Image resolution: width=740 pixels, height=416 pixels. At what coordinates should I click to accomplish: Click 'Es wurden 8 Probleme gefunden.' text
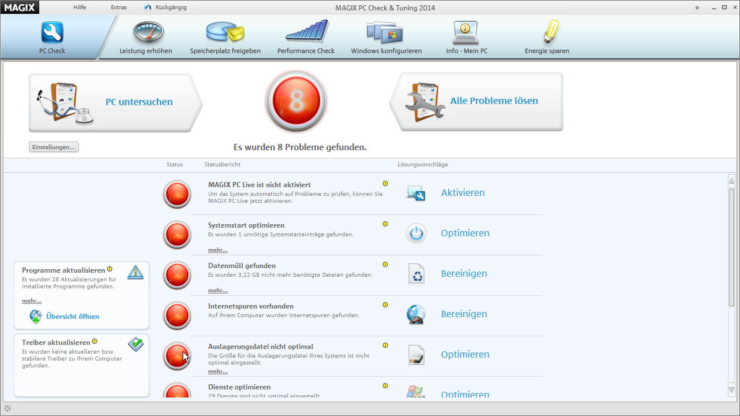pyautogui.click(x=300, y=147)
